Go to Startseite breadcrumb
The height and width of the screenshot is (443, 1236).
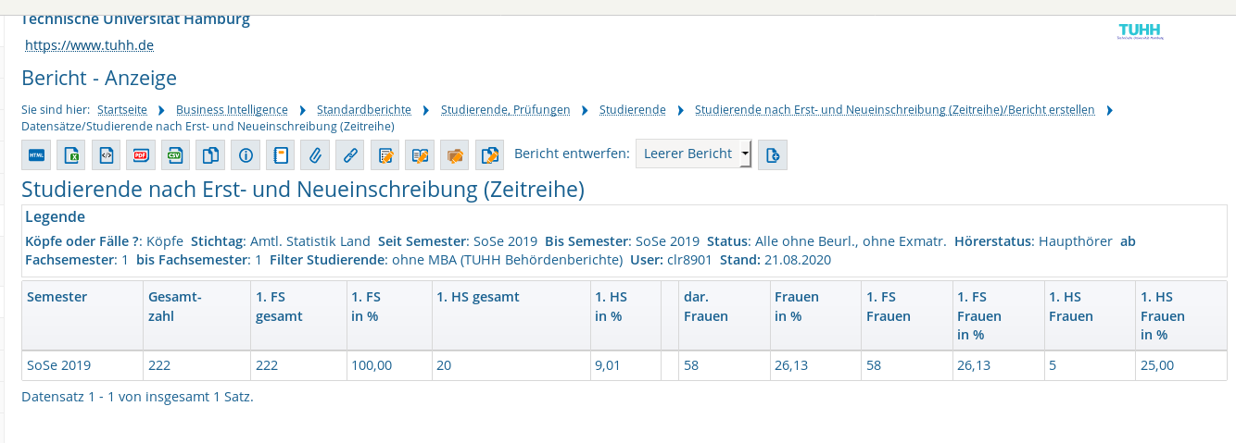pyautogui.click(x=122, y=109)
